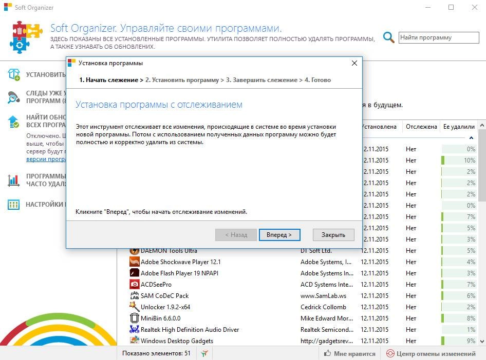Click the magnifier search icon

coord(388,37)
